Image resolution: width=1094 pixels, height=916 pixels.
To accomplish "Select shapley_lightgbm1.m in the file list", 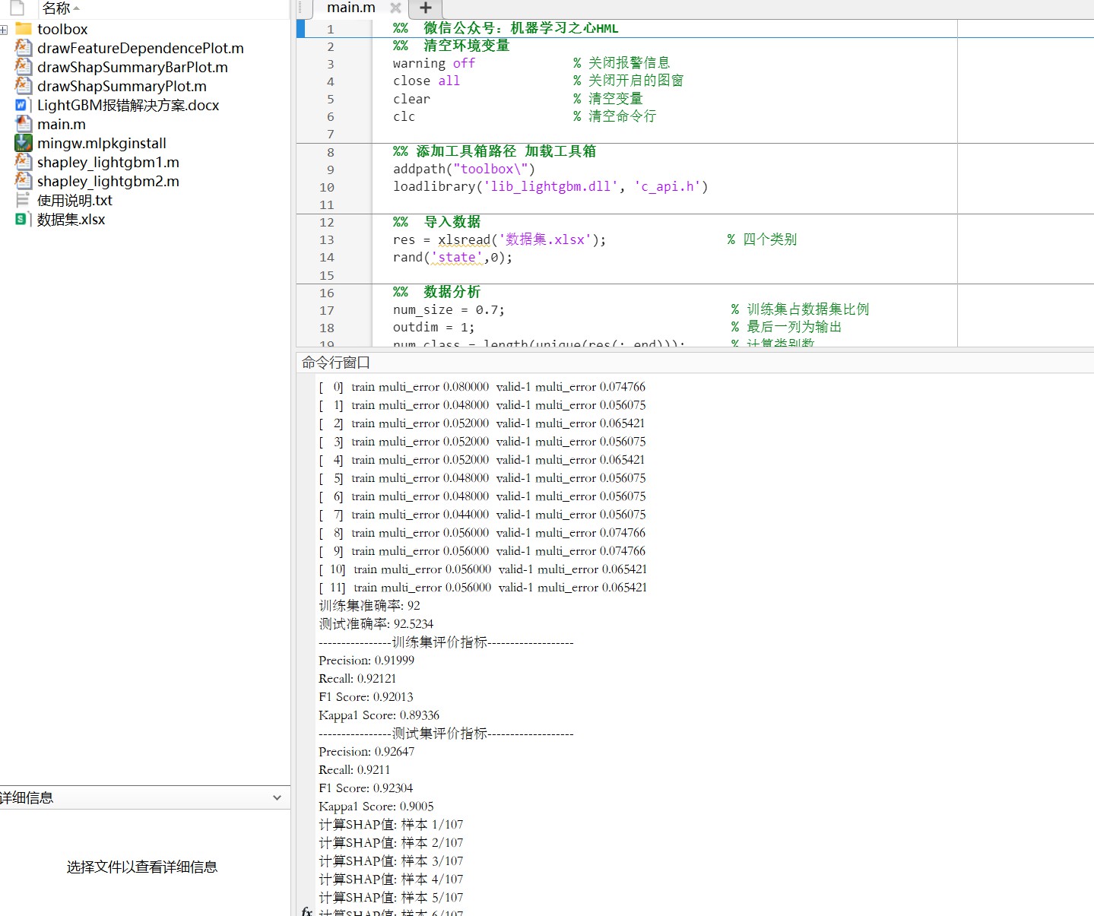I will [x=108, y=162].
